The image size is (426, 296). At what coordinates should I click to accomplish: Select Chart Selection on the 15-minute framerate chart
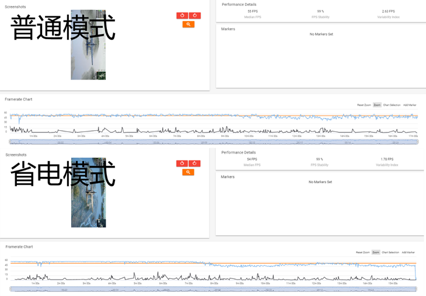tap(390, 253)
